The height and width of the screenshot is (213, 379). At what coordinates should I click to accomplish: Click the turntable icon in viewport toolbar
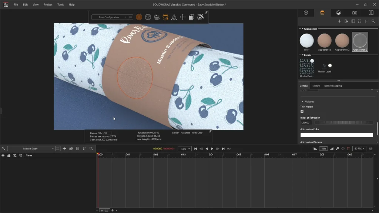[x=156, y=17]
